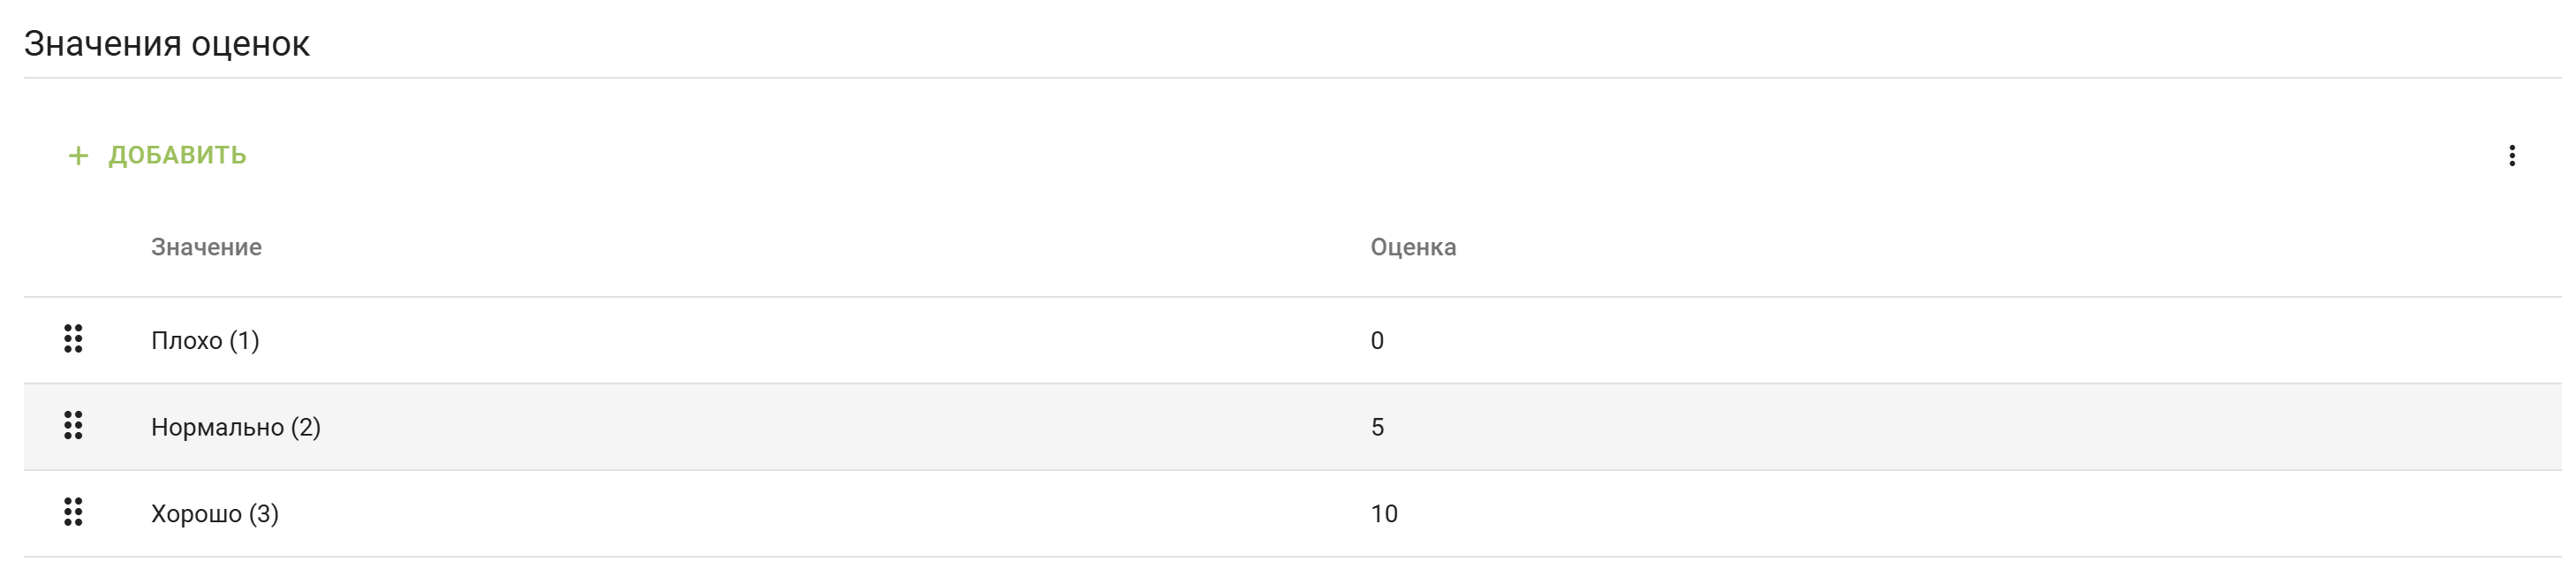Image resolution: width=2576 pixels, height=577 pixels.
Task: Select the empty middle of Плохо row
Action: (800, 341)
